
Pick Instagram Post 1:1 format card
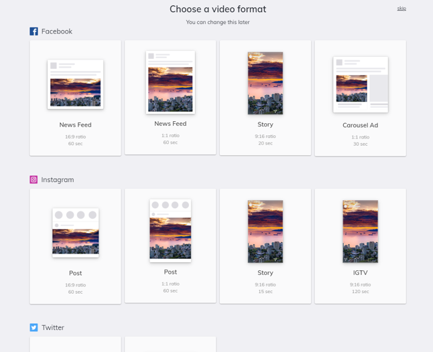(170, 246)
